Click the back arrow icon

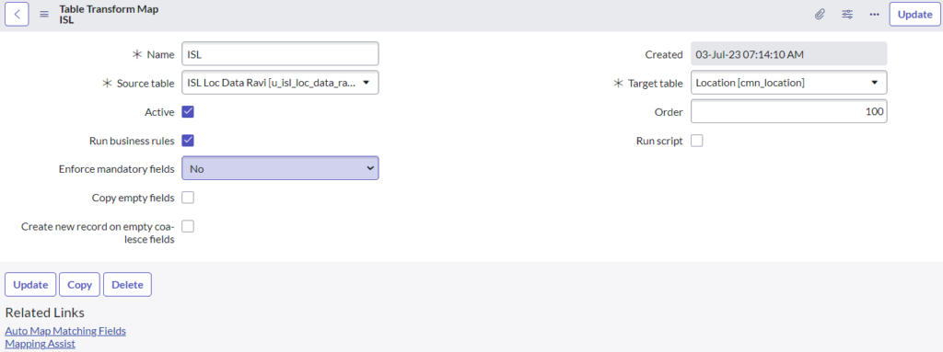(x=17, y=15)
